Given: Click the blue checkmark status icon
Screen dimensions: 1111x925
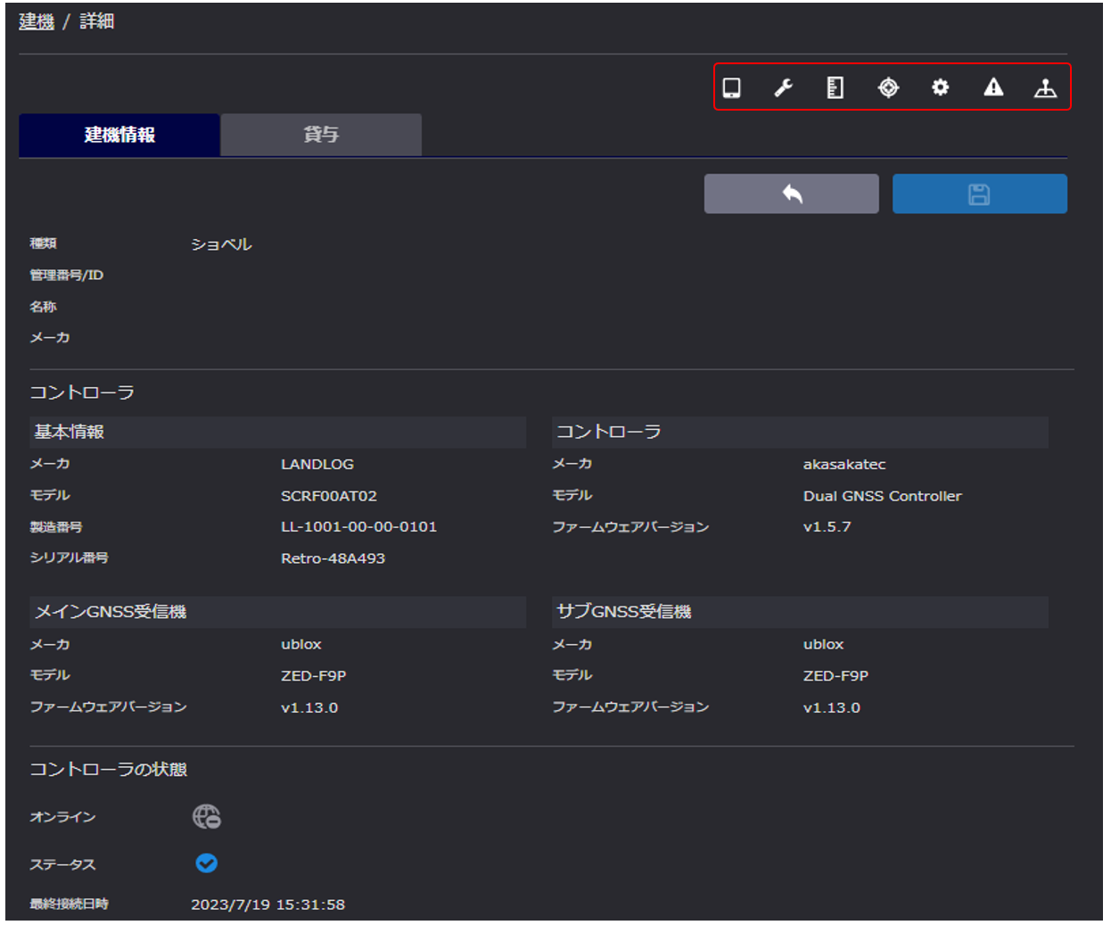Looking at the screenshot, I should (206, 863).
